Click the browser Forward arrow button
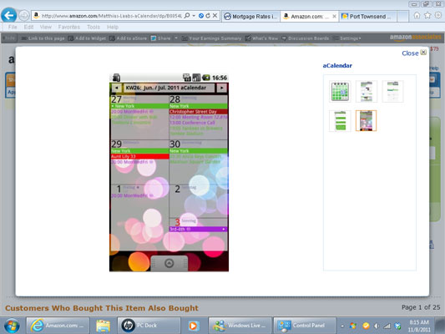This screenshot has width=445, height=334. 24,16
